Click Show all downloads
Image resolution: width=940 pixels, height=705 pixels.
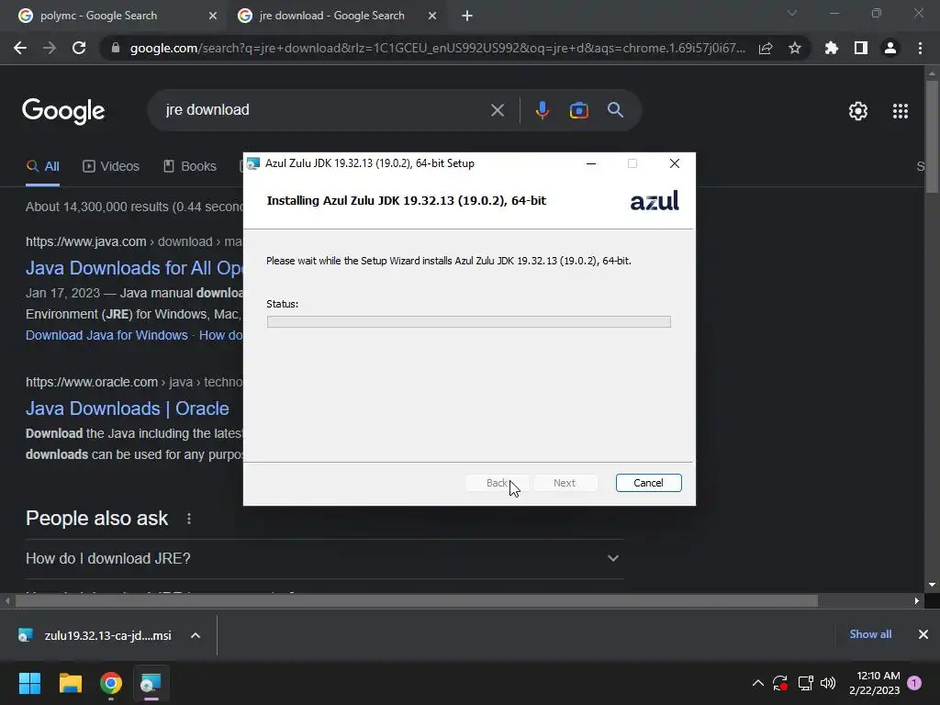pos(870,634)
